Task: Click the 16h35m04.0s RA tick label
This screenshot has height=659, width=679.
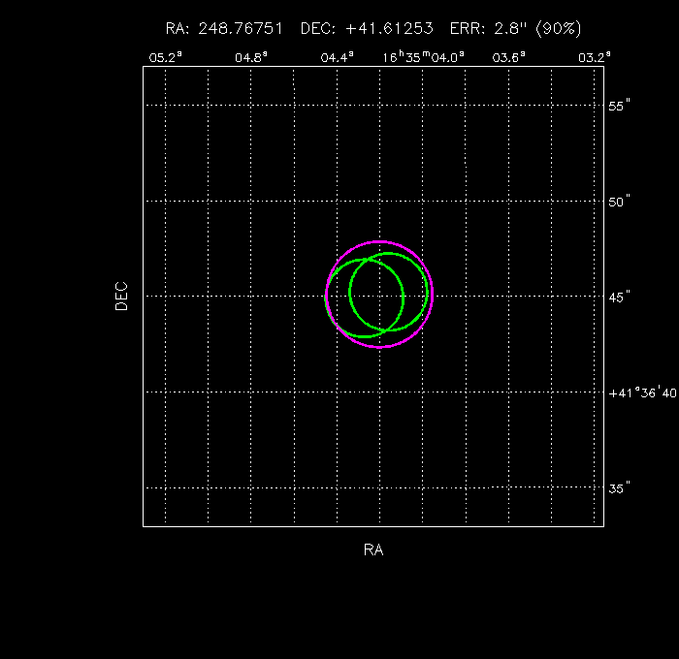Action: pos(423,57)
